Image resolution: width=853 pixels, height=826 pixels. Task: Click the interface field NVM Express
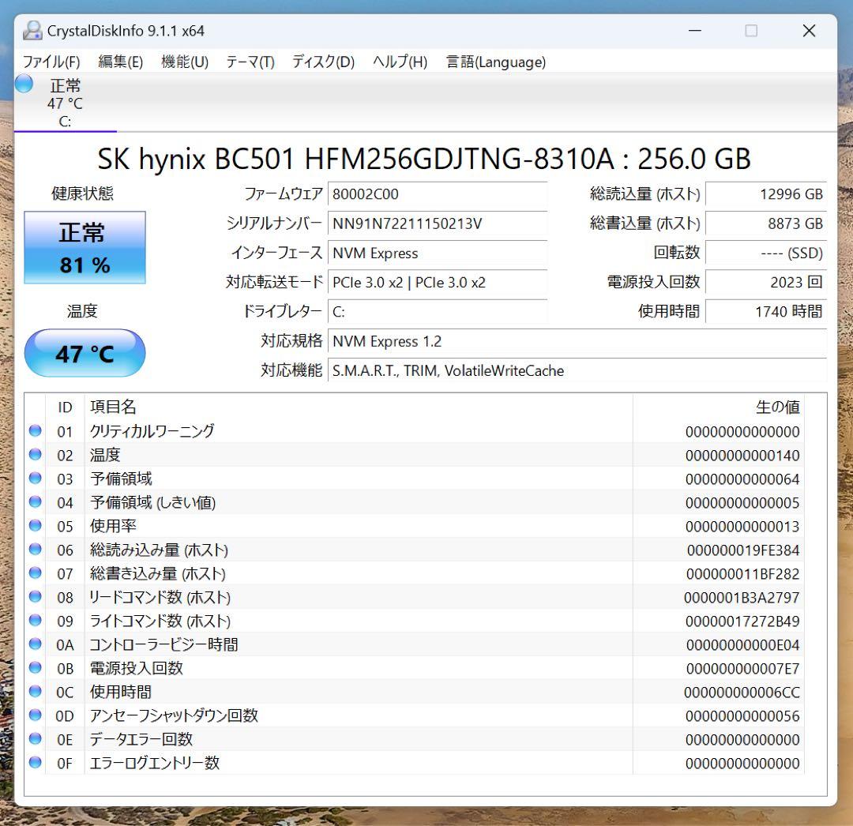(438, 253)
